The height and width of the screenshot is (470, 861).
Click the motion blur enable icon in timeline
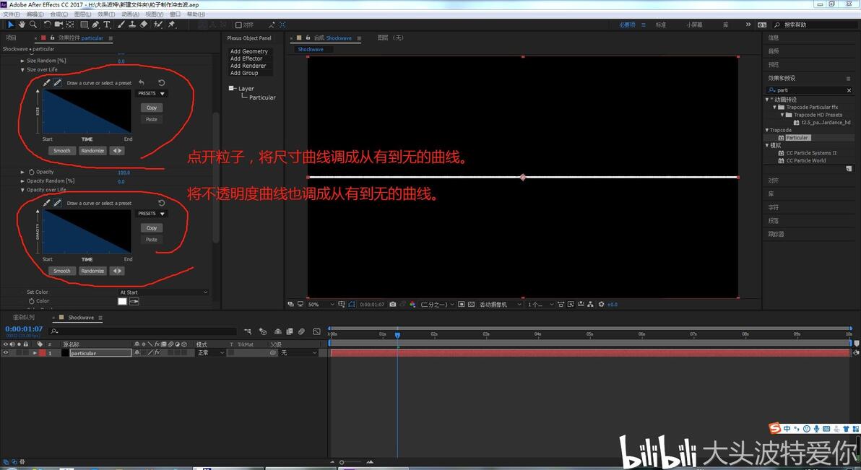[x=301, y=331]
